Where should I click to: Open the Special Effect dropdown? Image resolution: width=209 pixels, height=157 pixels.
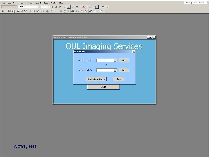pos(106,7)
